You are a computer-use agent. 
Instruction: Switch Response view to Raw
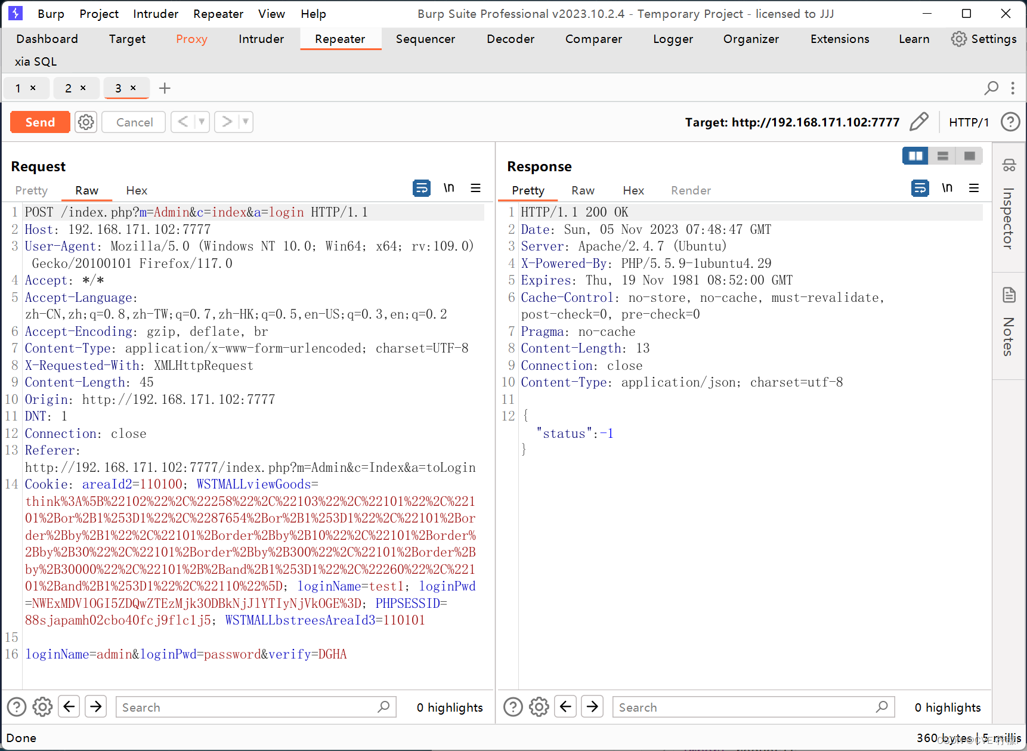(x=583, y=190)
